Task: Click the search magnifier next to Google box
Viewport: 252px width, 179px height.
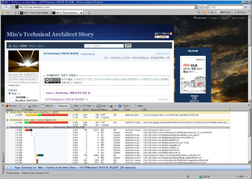Action: [x=246, y=7]
